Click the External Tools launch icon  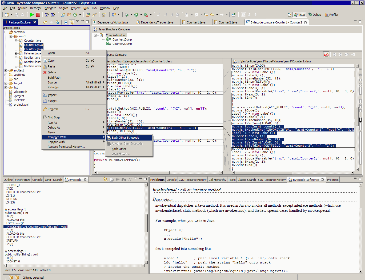click(x=146, y=15)
